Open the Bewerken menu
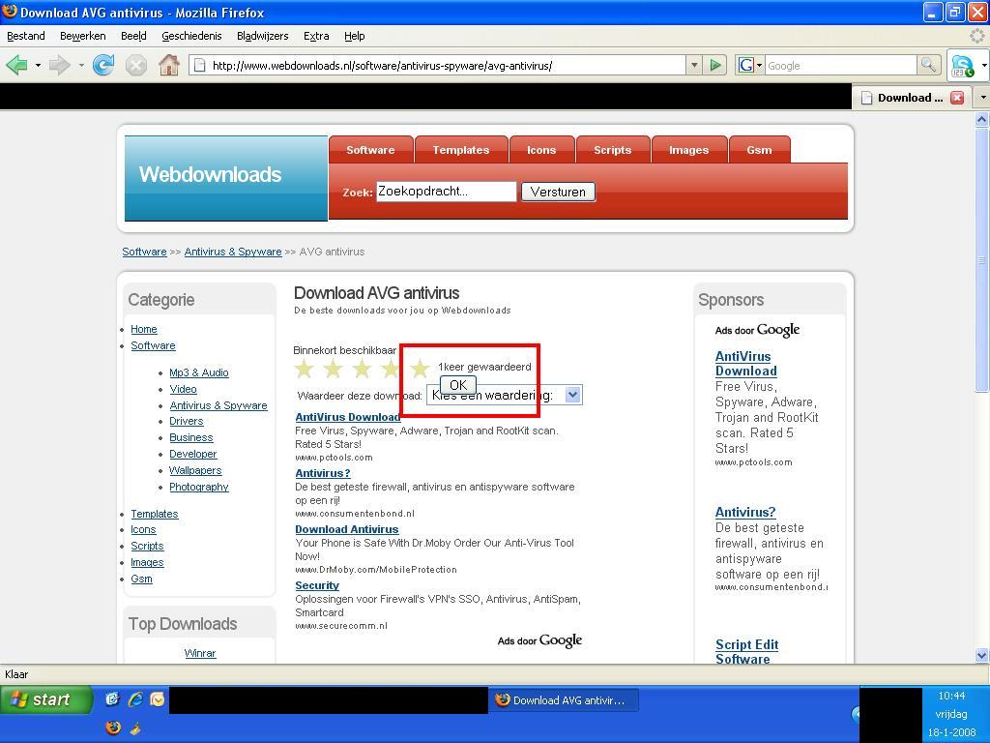 (83, 36)
